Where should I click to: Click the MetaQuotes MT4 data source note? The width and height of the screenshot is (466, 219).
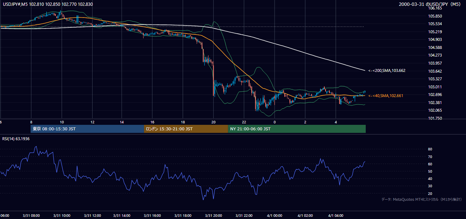422,200
